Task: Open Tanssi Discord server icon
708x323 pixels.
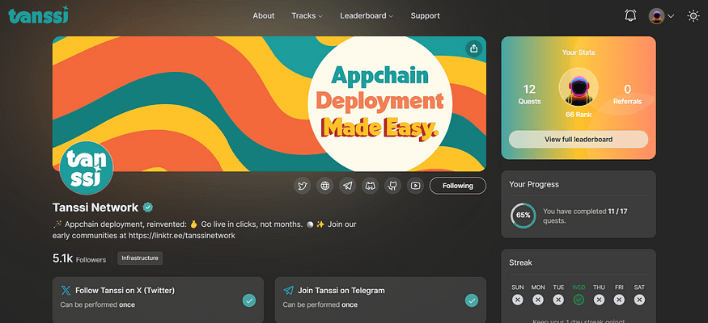Action: click(371, 186)
